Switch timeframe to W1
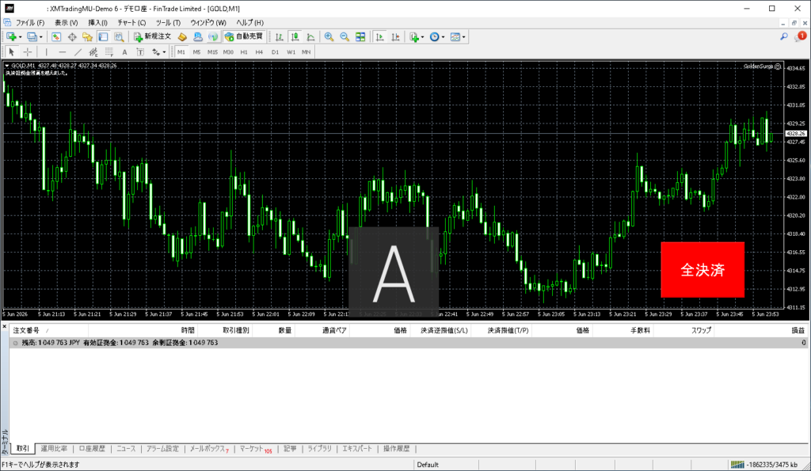This screenshot has height=471, width=811. 291,51
